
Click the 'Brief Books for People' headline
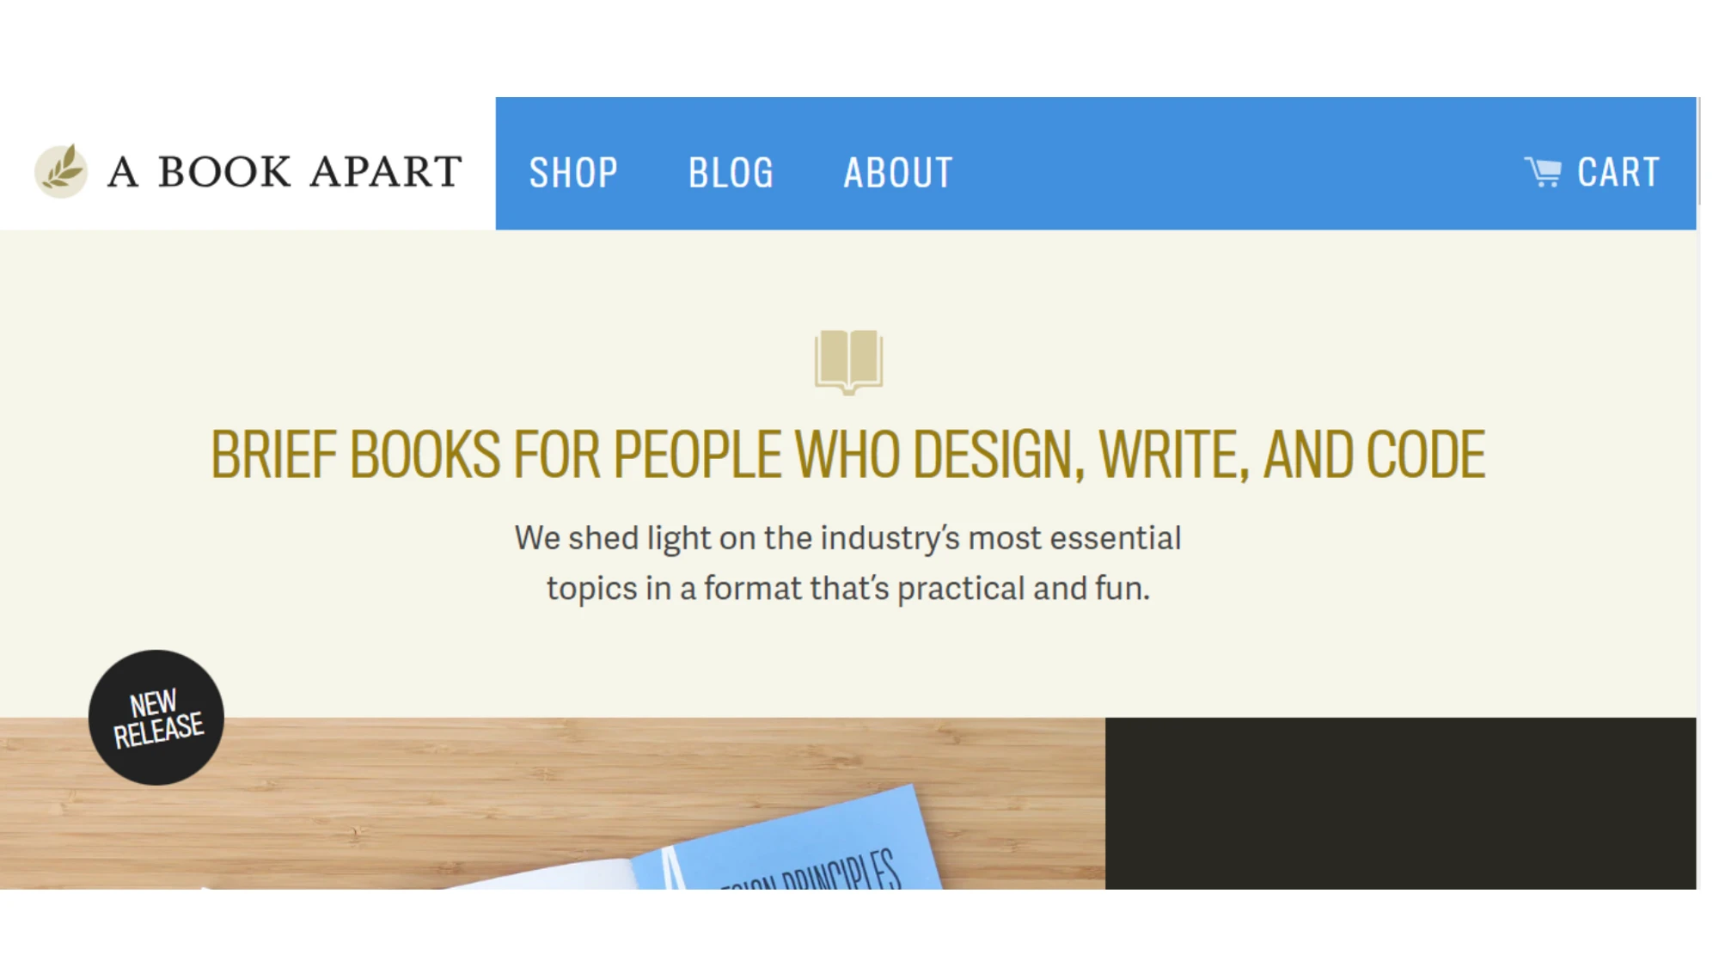(x=847, y=454)
